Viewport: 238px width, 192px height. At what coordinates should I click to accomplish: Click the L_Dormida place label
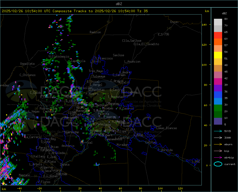click(x=165, y=150)
